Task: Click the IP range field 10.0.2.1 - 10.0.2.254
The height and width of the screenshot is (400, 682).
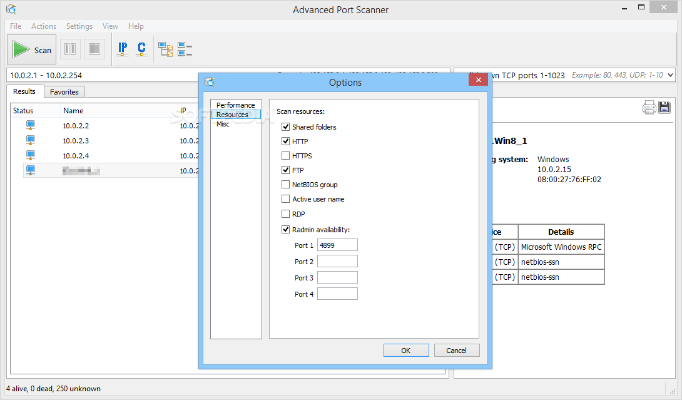Action: 103,75
